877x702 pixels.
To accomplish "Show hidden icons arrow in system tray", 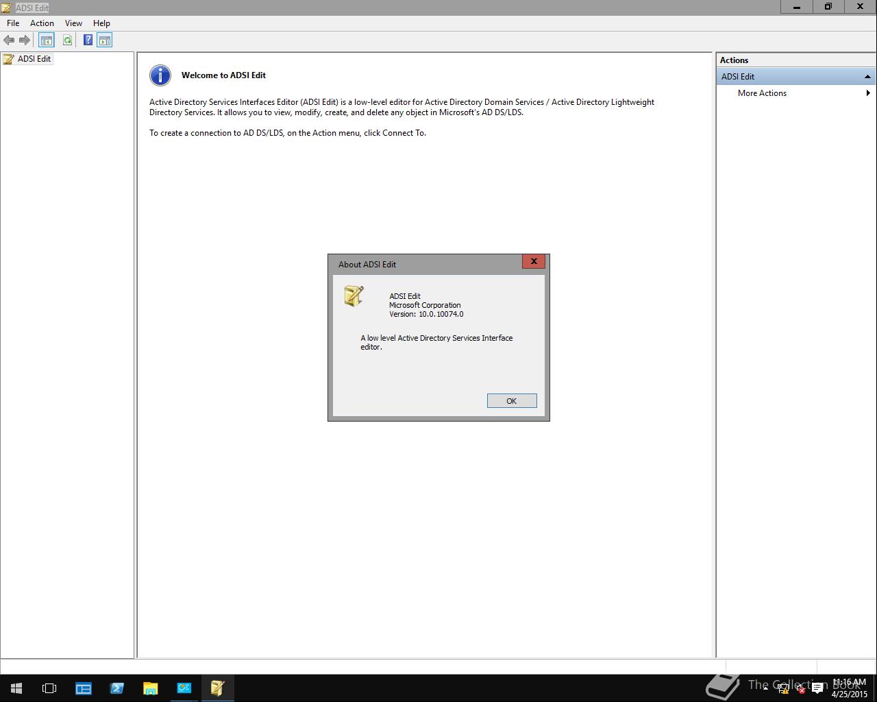I will pyautogui.click(x=765, y=688).
